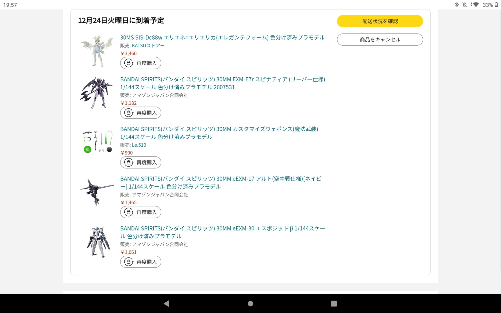Tap the 商品をキャンセル button

tap(380, 40)
